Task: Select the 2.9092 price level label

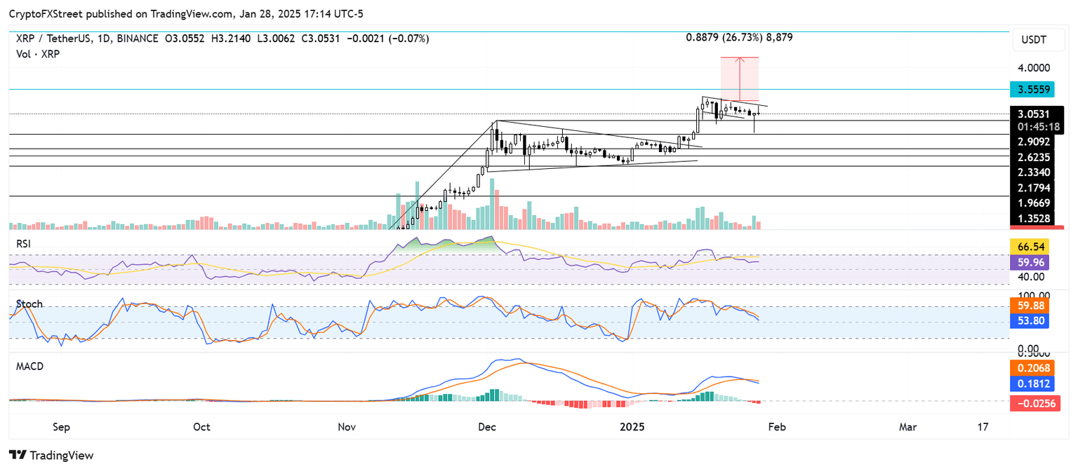Action: coord(1035,141)
